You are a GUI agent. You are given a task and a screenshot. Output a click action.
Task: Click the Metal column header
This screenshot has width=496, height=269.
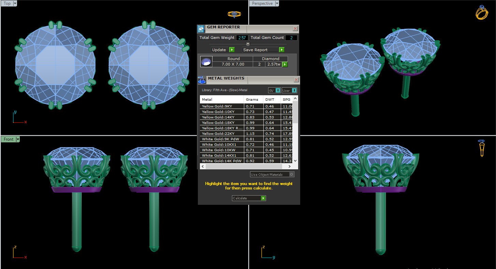coord(222,100)
